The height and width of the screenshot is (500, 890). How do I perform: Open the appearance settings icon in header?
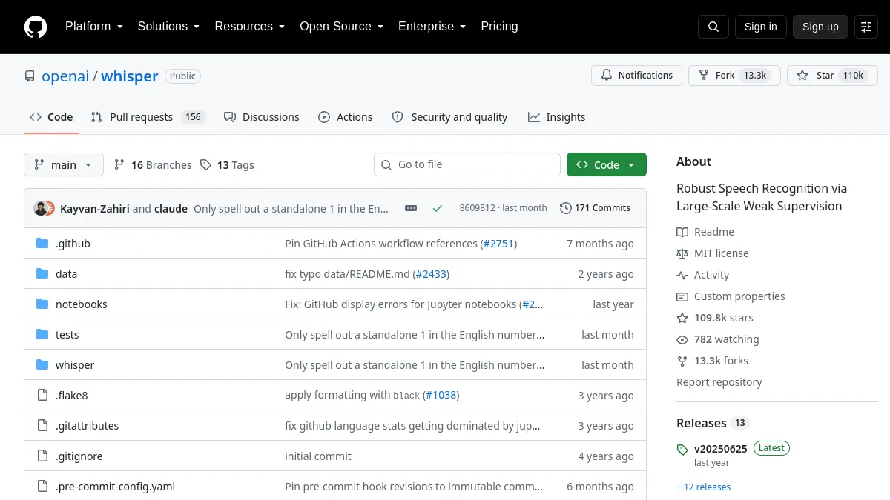[x=866, y=27]
